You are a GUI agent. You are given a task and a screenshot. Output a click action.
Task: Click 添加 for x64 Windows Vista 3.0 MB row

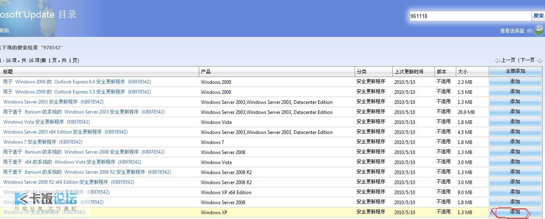click(515, 162)
